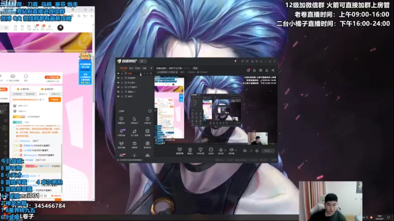Select the first ranking tab on web page
Screen dimensions: 394x221
click(17, 94)
